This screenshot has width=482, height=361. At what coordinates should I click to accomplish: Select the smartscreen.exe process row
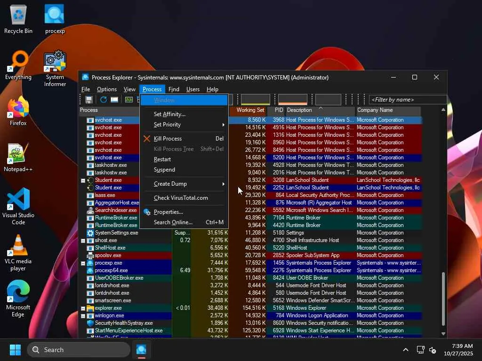pyautogui.click(x=250, y=300)
